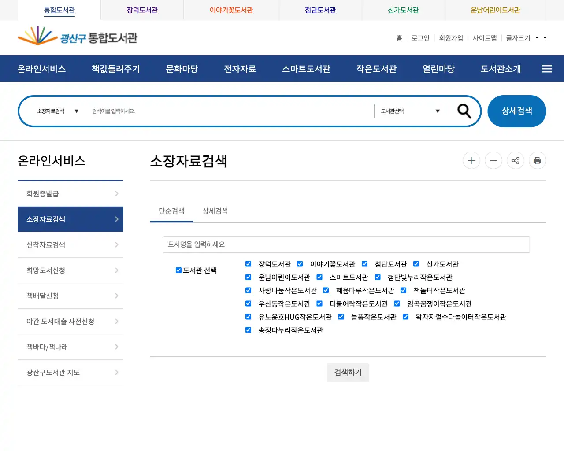Open the 온라인서비스 main menu
The height and width of the screenshot is (451, 564).
coord(41,69)
